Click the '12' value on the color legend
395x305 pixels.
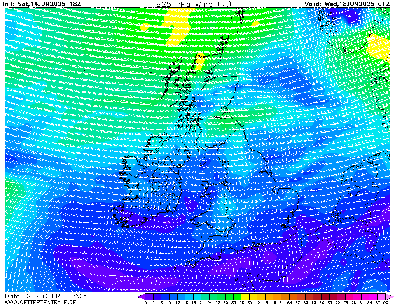[x=178, y=303]
